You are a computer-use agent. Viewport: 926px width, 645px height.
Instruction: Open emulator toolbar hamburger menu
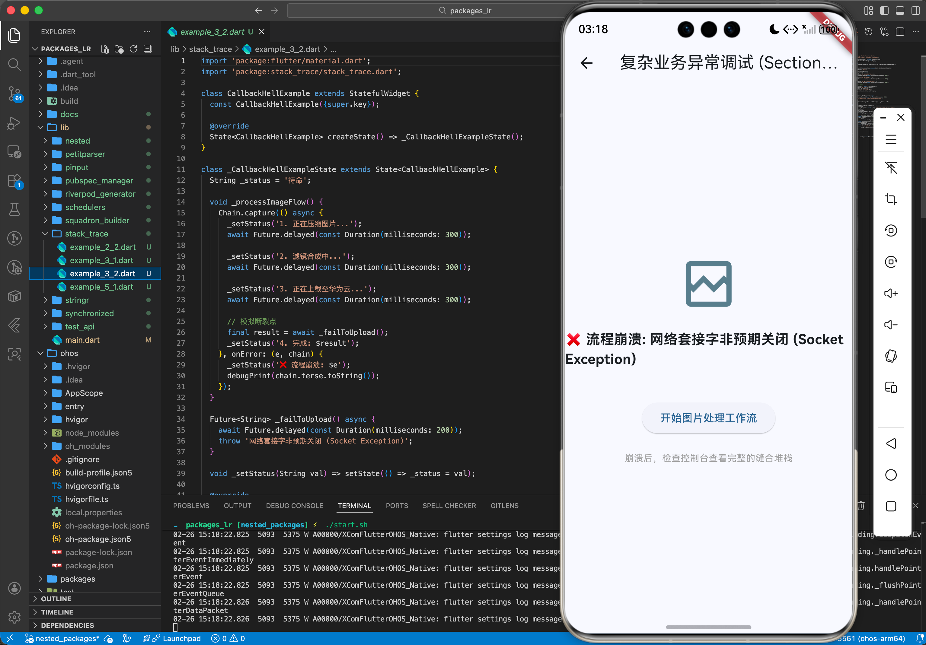[890, 139]
